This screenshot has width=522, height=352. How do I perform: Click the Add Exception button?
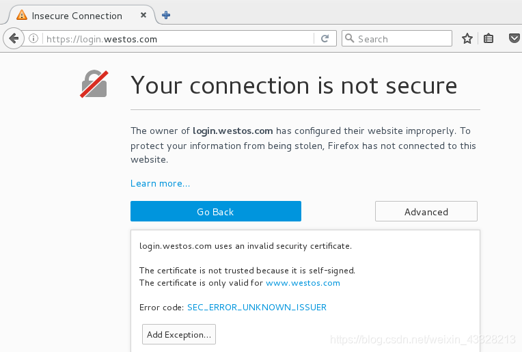(x=179, y=334)
